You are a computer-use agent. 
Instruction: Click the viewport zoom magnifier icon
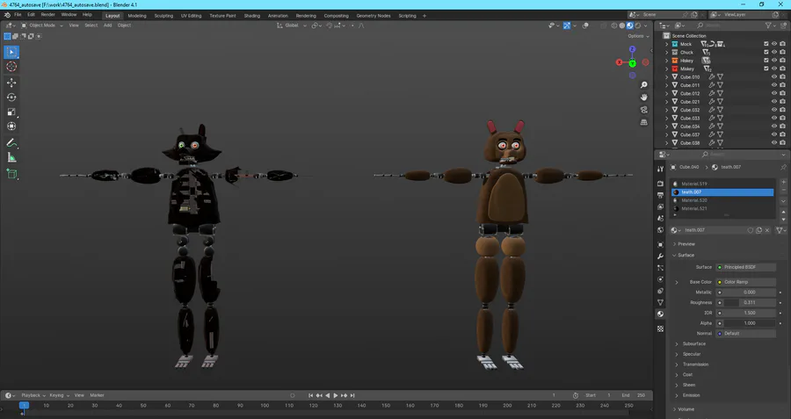coord(643,84)
